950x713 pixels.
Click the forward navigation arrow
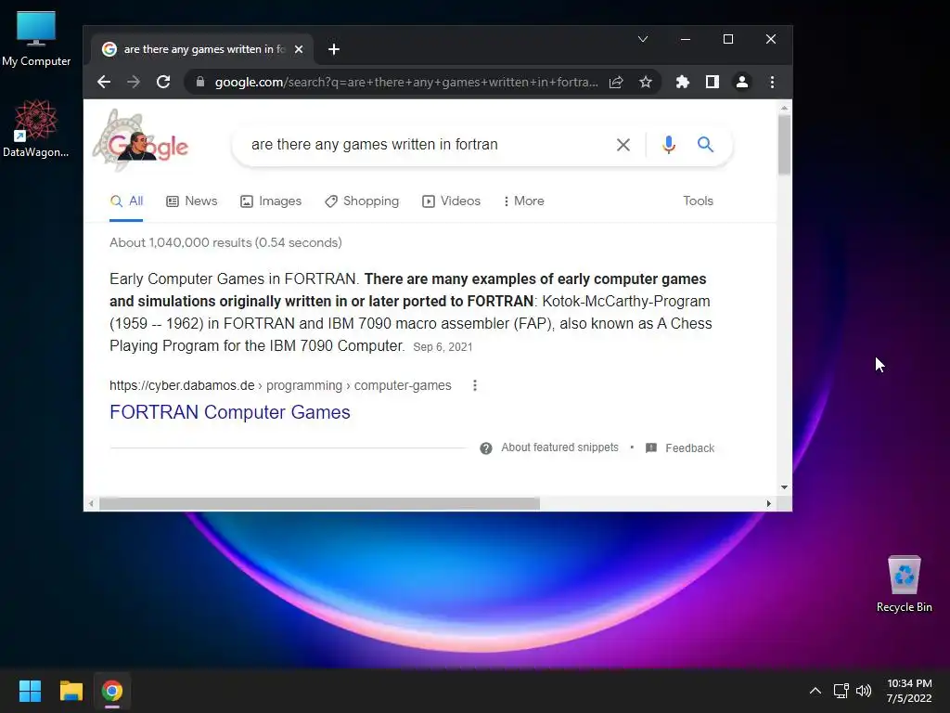134,82
